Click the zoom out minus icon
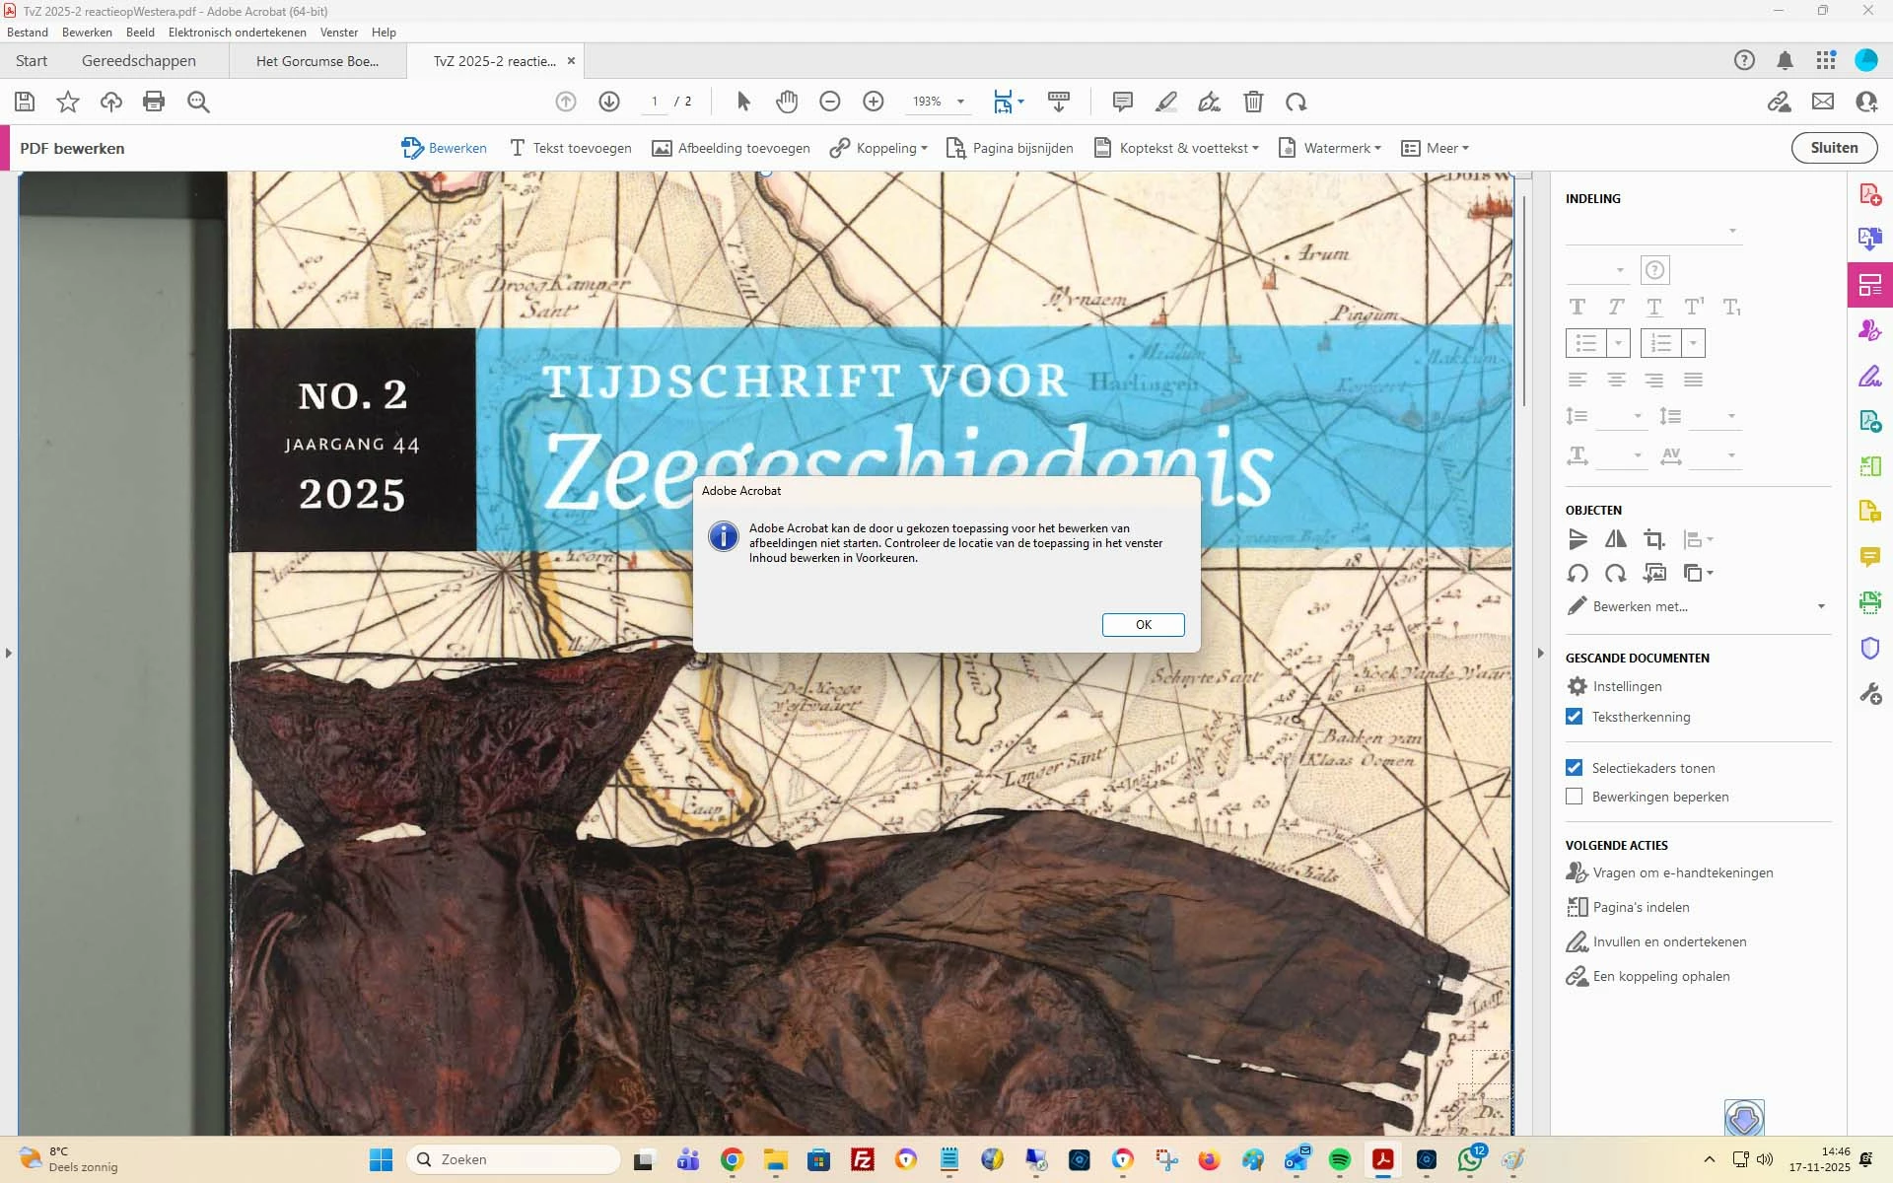 click(830, 102)
